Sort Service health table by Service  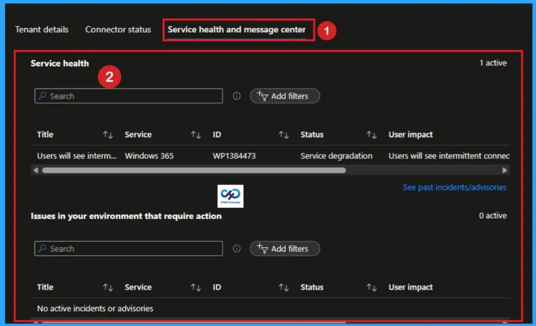[x=196, y=134]
